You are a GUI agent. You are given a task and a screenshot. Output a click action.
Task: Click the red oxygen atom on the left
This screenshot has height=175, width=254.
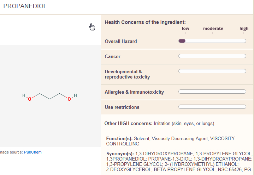[x=30, y=99]
